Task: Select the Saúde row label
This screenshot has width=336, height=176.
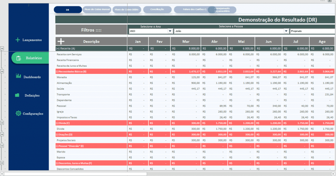Action: tap(60, 89)
